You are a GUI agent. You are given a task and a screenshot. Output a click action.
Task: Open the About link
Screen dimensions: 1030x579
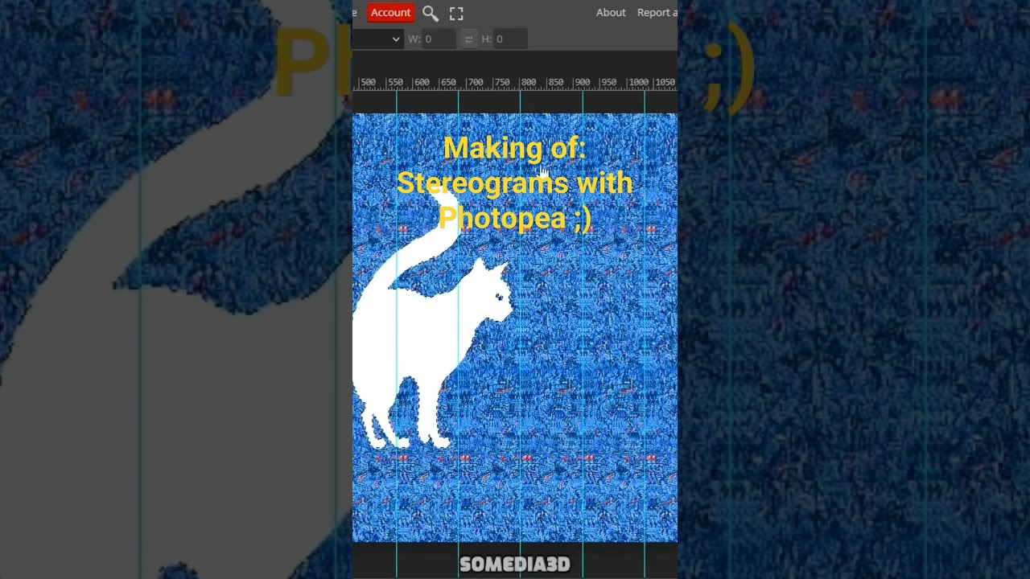click(x=611, y=12)
